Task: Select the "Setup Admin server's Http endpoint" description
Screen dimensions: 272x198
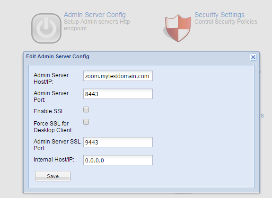Action: pyautogui.click(x=97, y=25)
